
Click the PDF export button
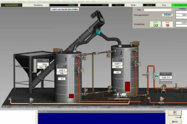[175, 122]
